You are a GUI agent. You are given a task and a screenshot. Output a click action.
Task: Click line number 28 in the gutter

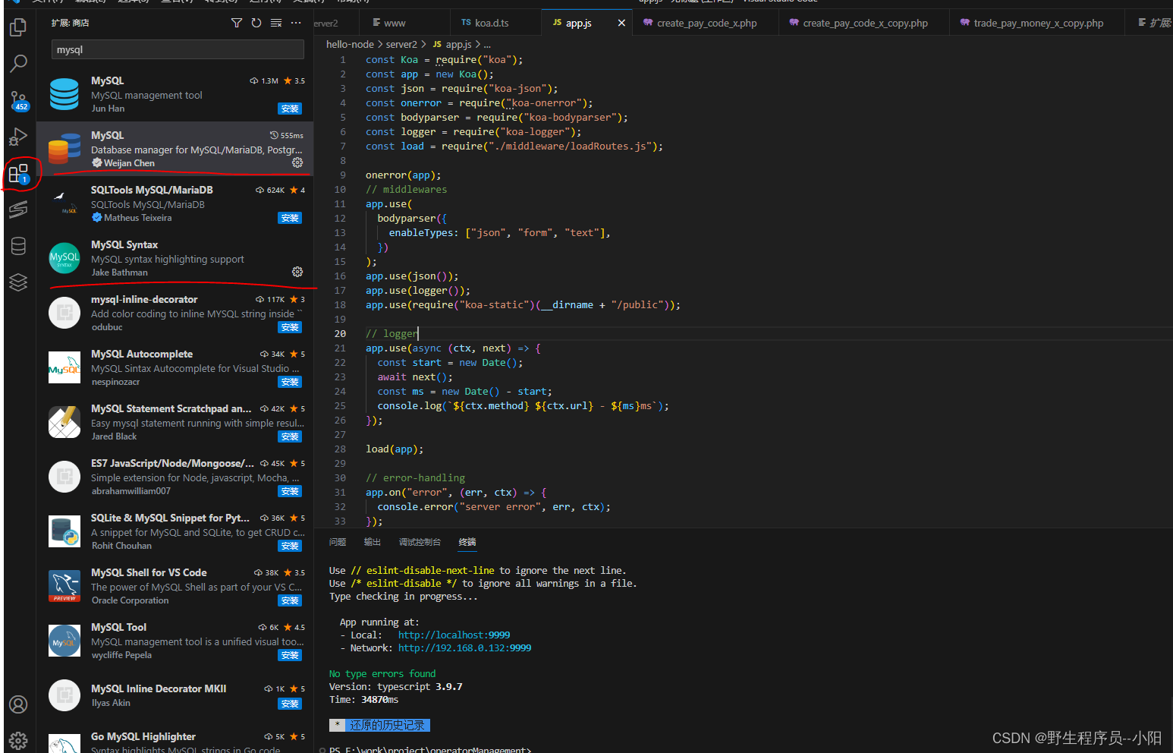click(340, 449)
